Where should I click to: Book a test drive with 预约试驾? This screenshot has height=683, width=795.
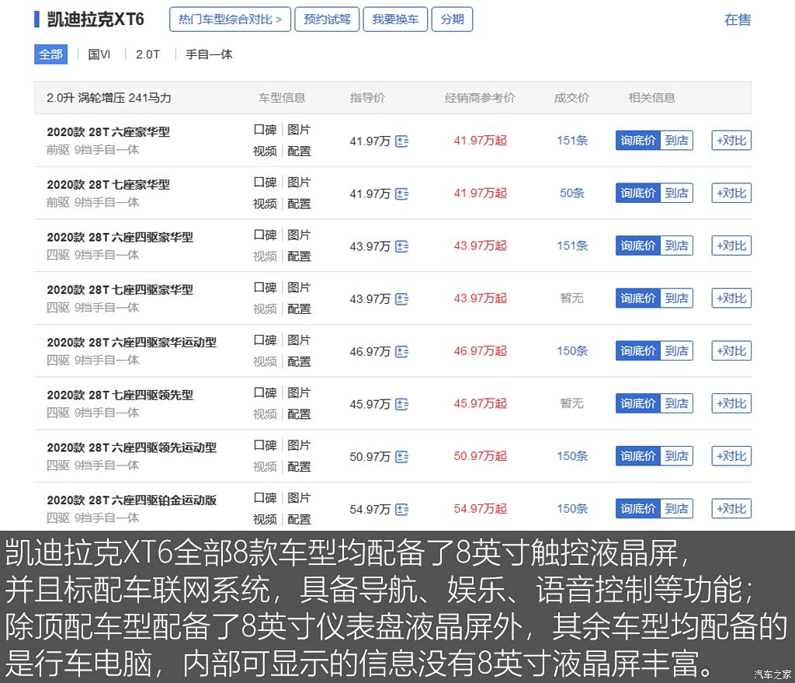click(327, 19)
